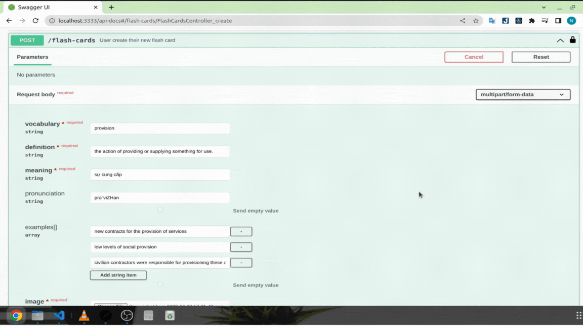Remove the 'low levels of social provision' example
The height and width of the screenshot is (328, 583).
241,247
